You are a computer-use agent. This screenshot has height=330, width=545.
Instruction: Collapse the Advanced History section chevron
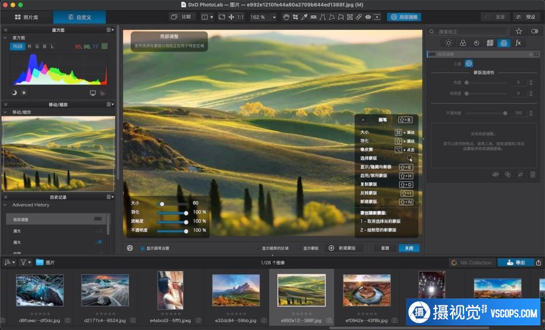click(x=5, y=205)
